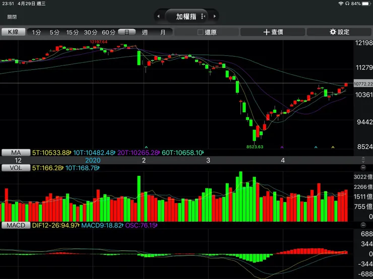
Task: Go to next symbol with right arrow
Action: tap(215, 17)
